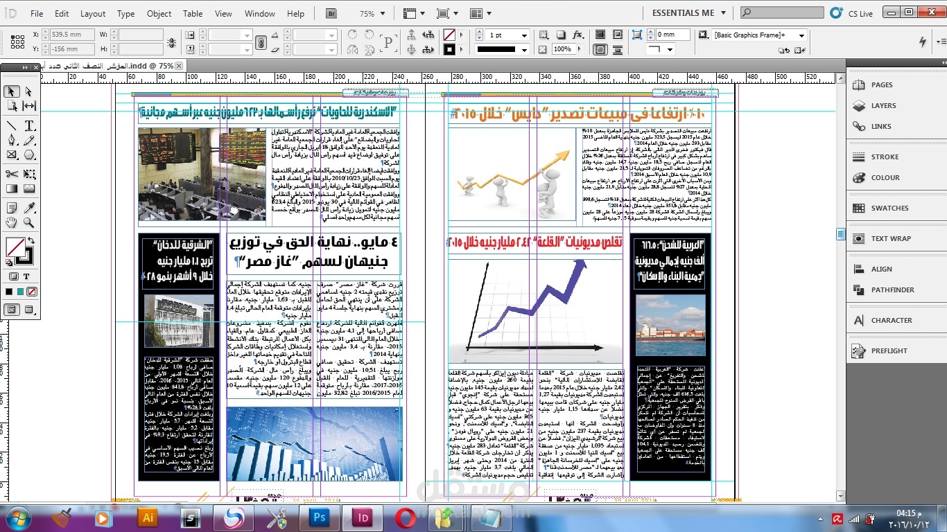Select the Zoom magnifier tool
947x532 pixels.
click(29, 222)
